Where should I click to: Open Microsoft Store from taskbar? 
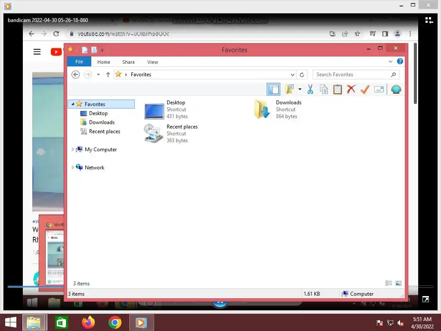(61, 322)
